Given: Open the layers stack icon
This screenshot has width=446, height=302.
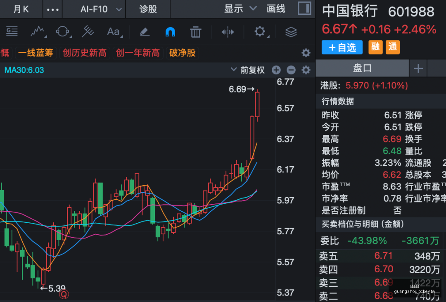Looking at the screenshot, I should (x=291, y=32).
